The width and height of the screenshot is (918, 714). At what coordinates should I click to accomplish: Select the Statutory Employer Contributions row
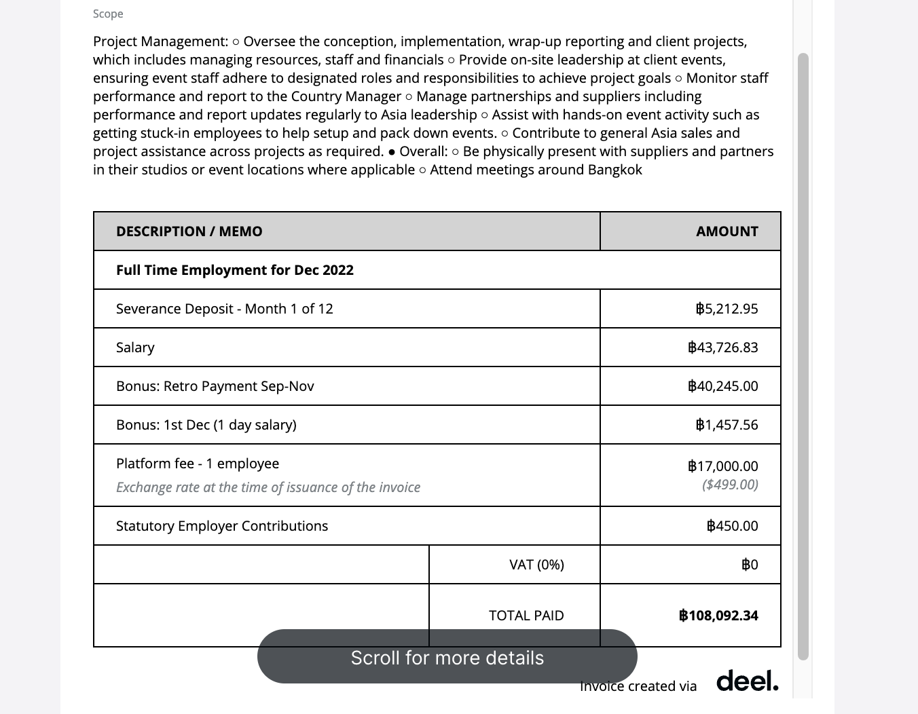221,525
